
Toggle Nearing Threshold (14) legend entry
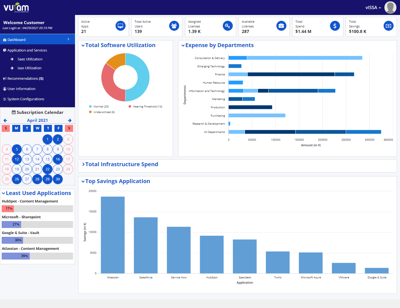pos(145,107)
